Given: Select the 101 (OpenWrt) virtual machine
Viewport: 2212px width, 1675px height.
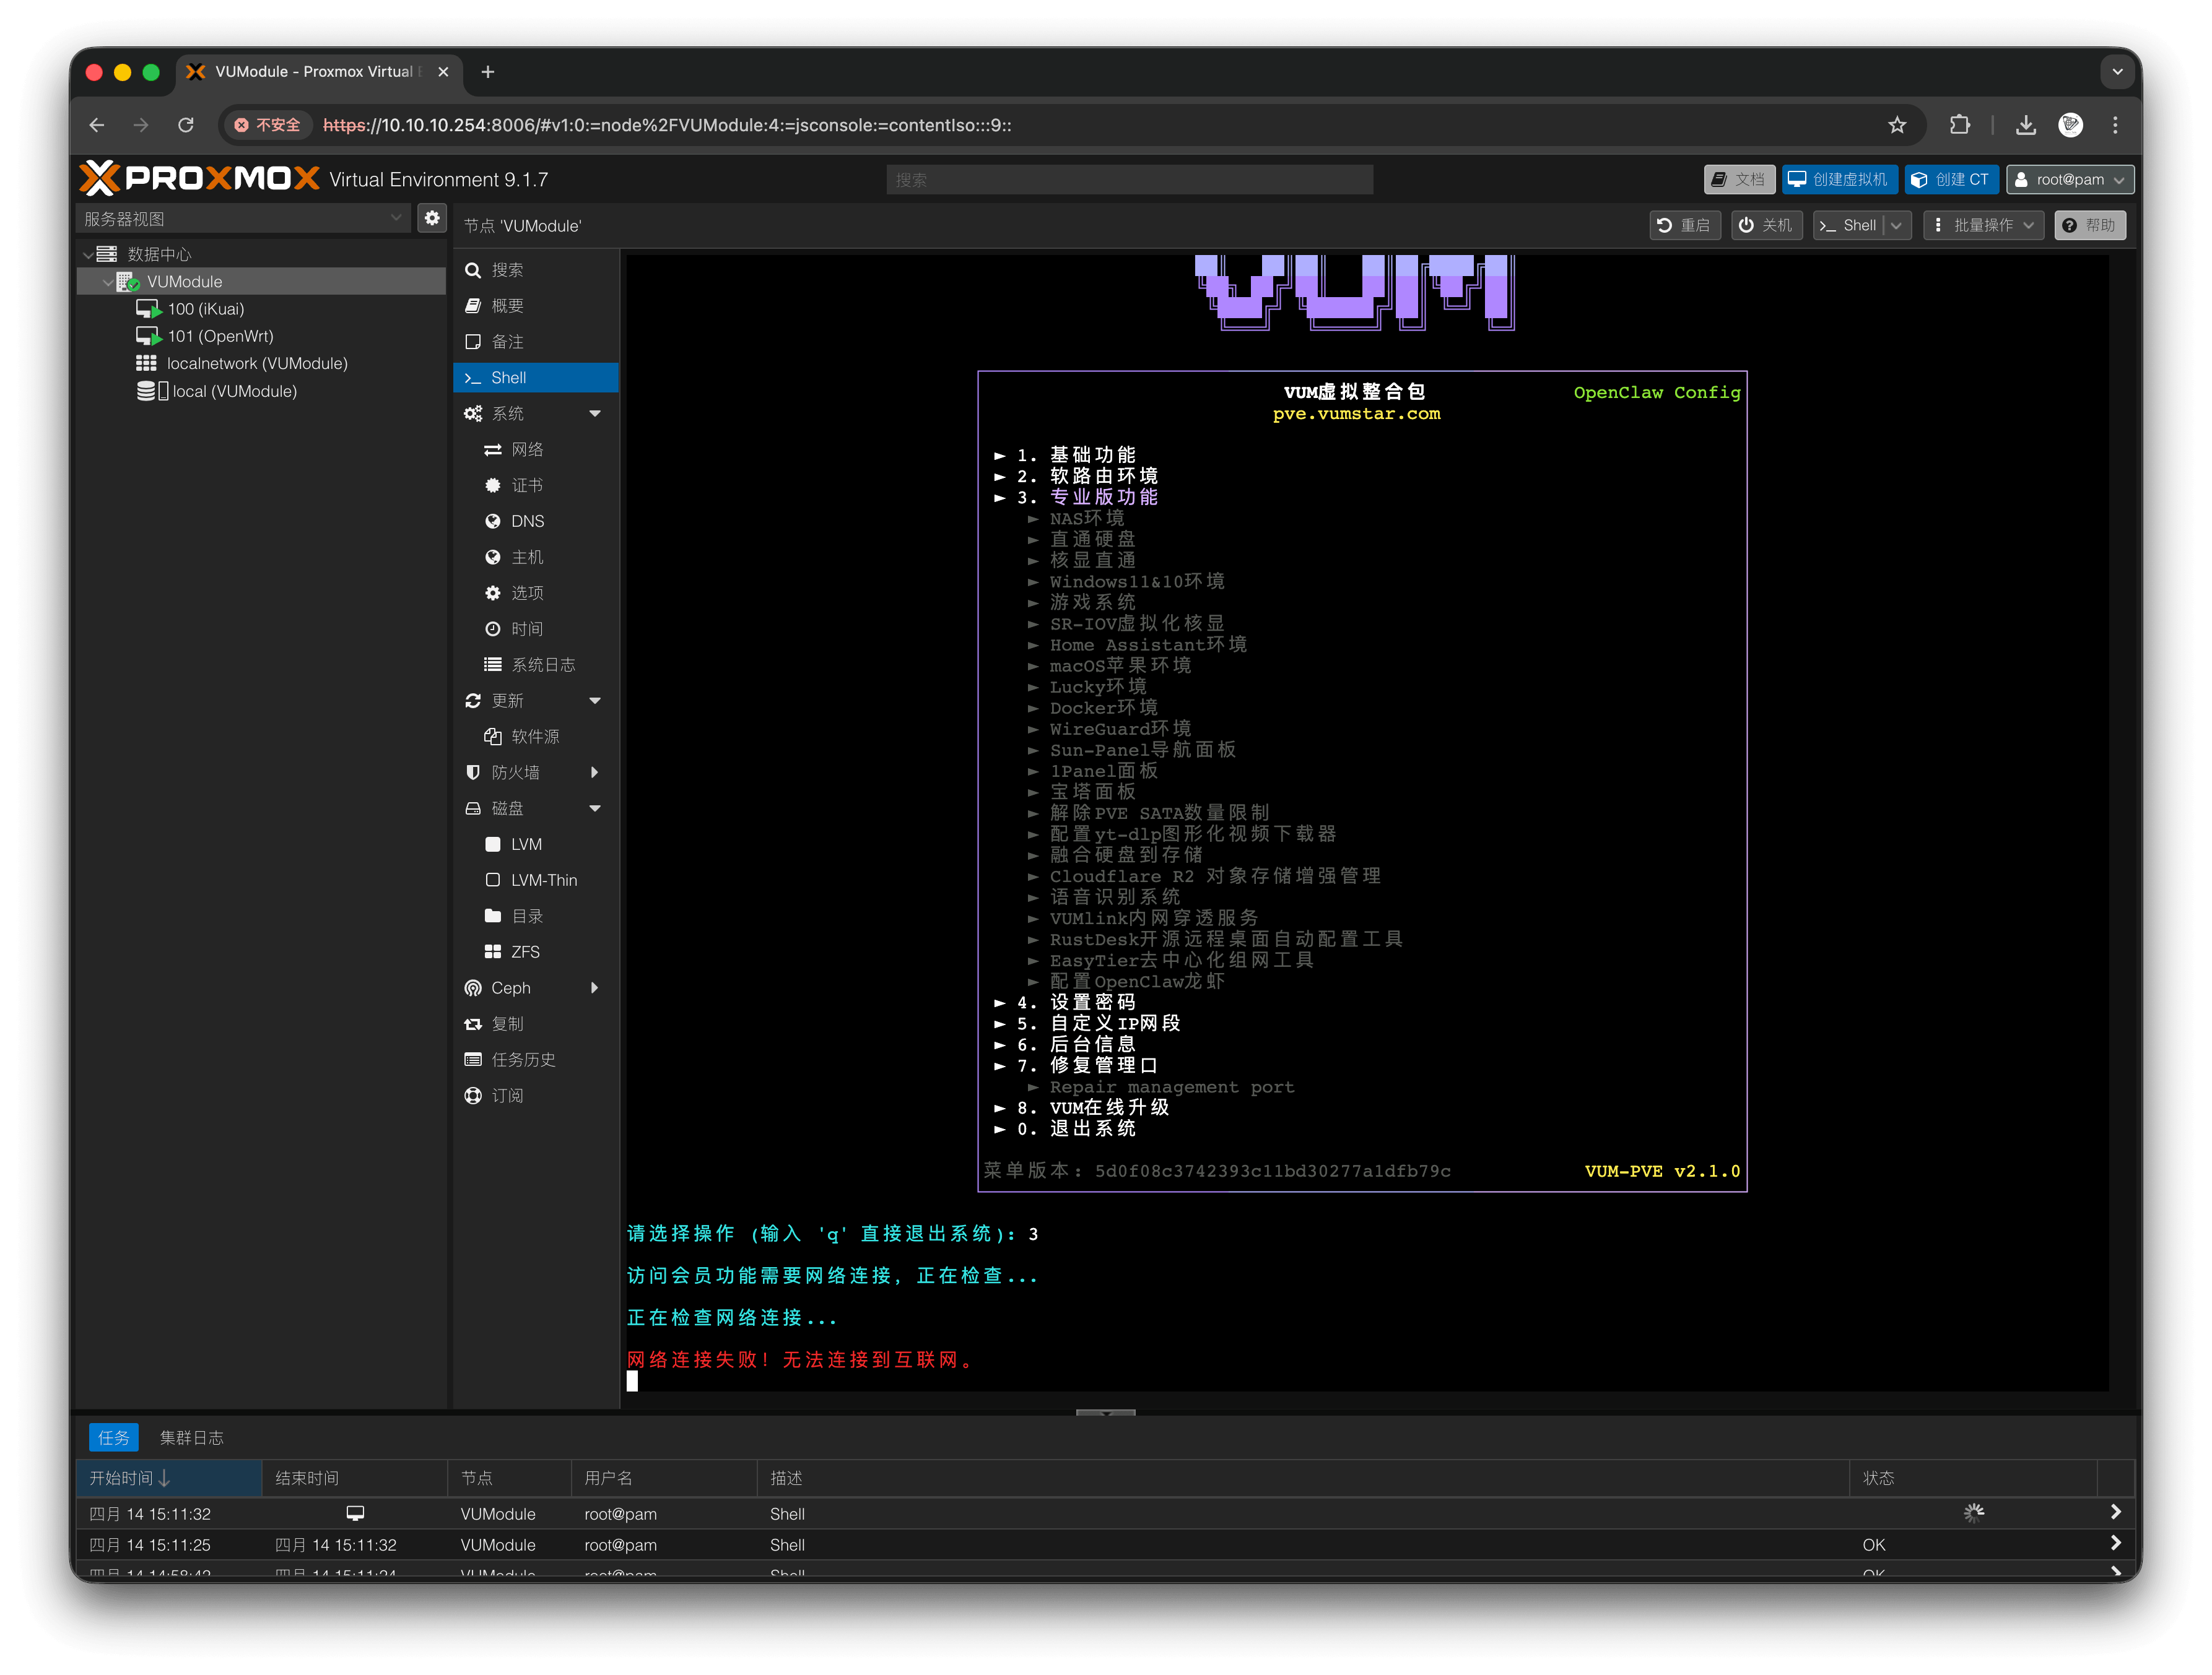Looking at the screenshot, I should 220,335.
